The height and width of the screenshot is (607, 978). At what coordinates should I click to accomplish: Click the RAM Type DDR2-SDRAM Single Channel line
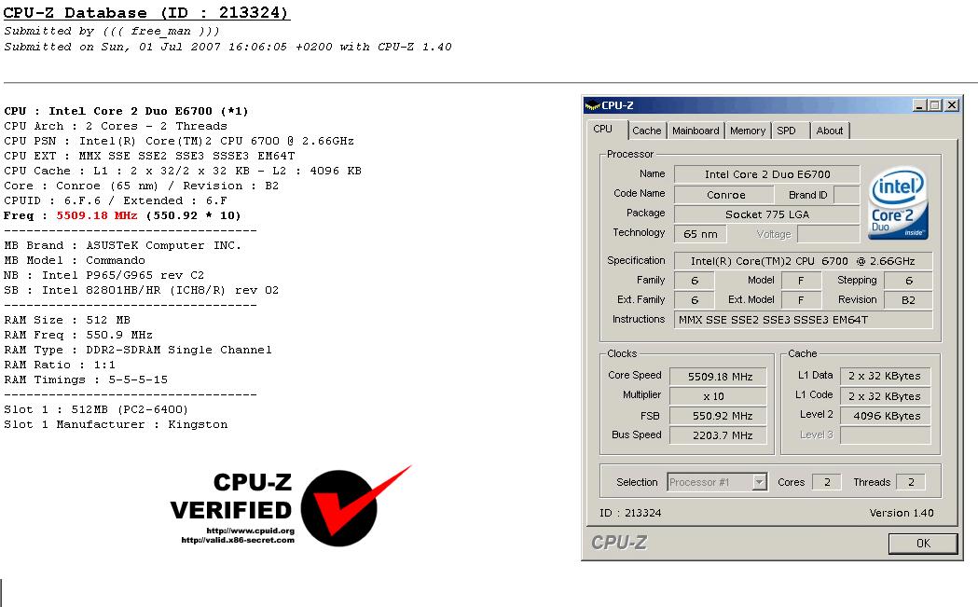[x=138, y=350]
